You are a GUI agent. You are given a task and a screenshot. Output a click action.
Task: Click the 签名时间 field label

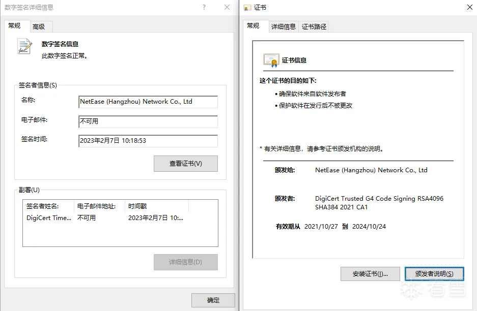pyautogui.click(x=35, y=139)
